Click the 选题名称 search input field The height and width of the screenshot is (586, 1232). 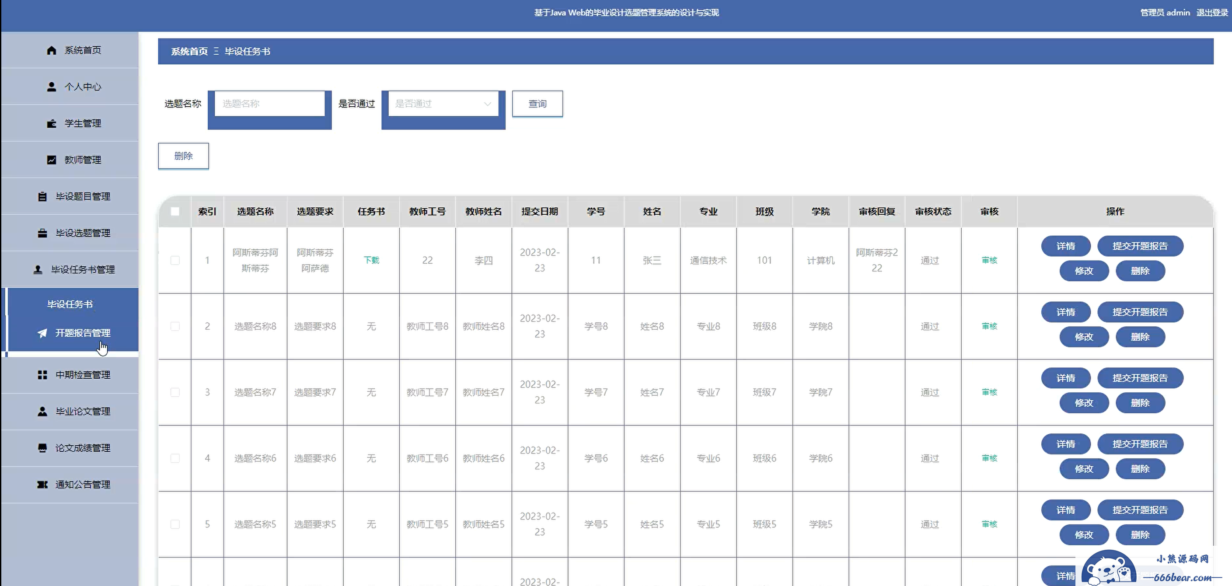tap(270, 104)
